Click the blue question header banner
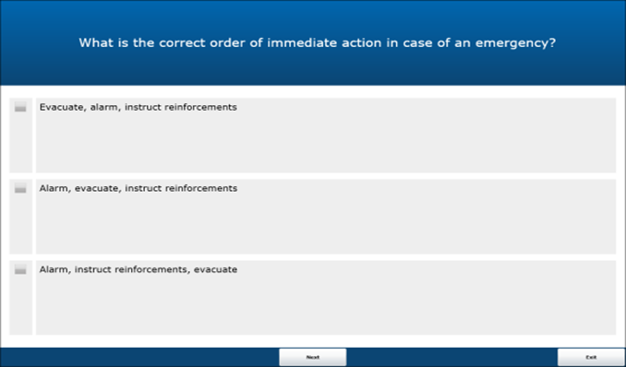626x367 pixels. click(x=313, y=42)
